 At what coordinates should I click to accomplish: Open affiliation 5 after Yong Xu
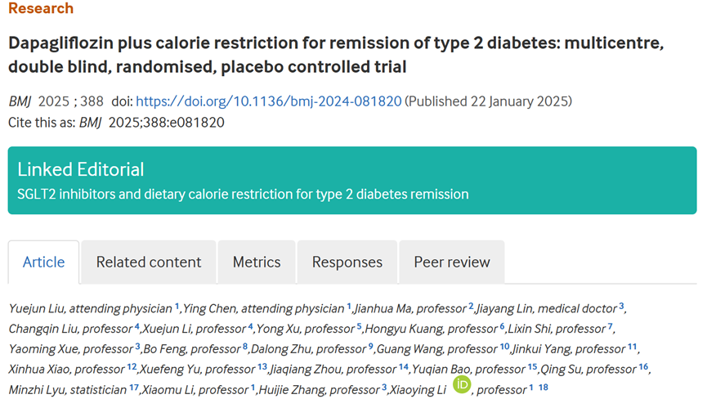coord(359,327)
